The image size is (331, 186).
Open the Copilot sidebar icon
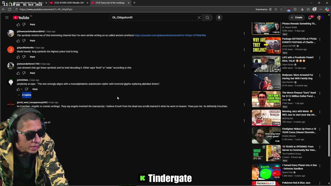coord(327,9)
